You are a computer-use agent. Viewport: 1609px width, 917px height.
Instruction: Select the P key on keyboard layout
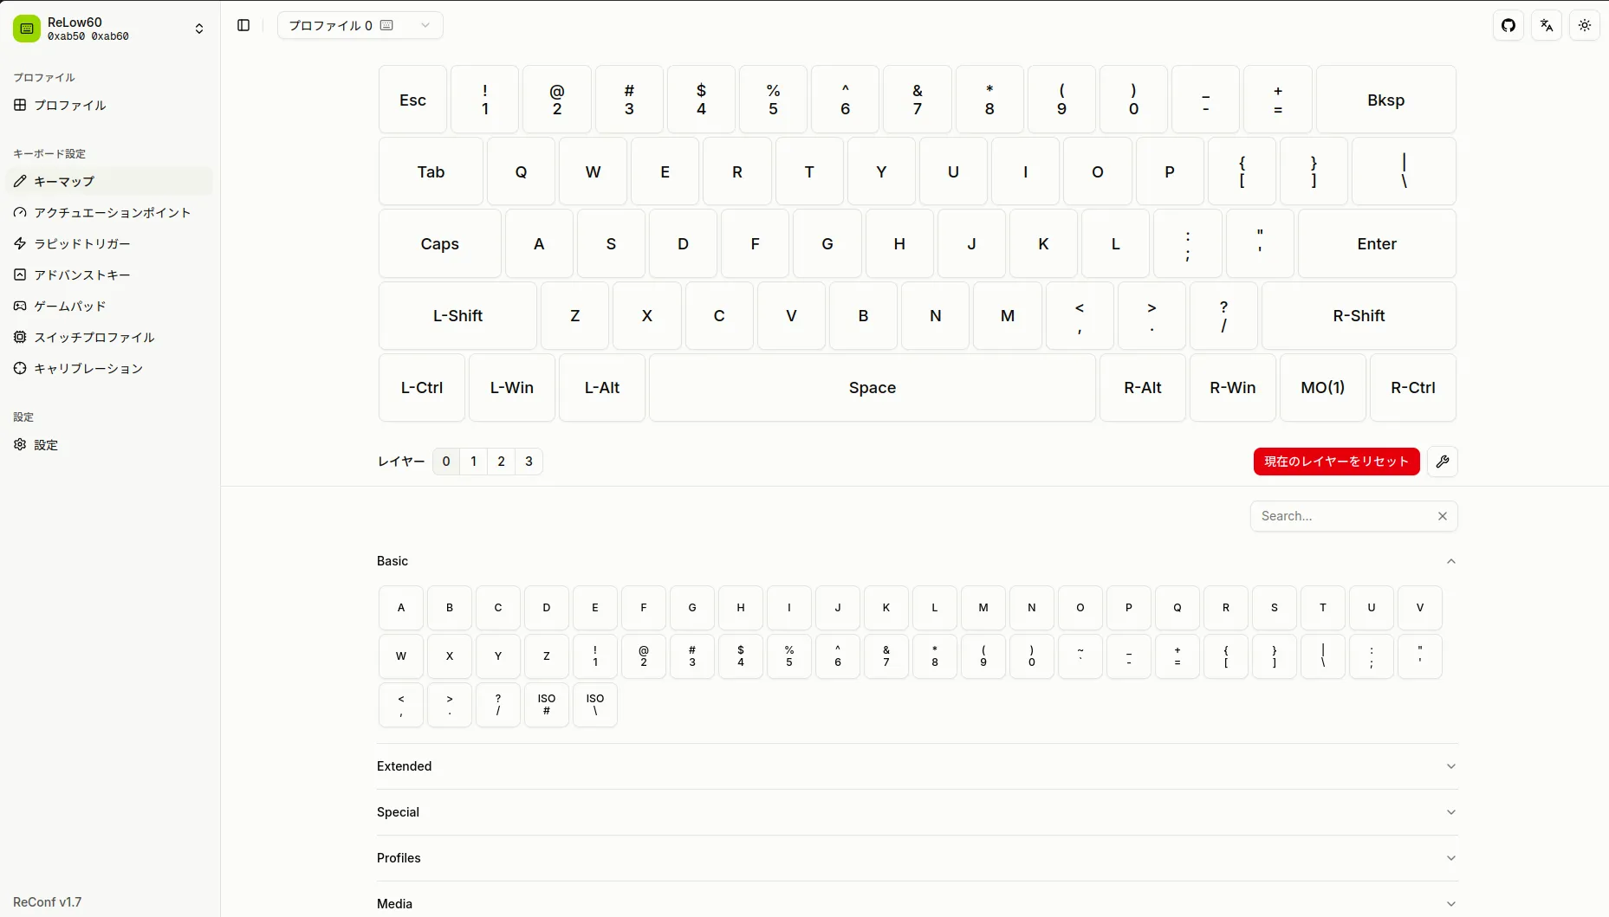(x=1170, y=171)
